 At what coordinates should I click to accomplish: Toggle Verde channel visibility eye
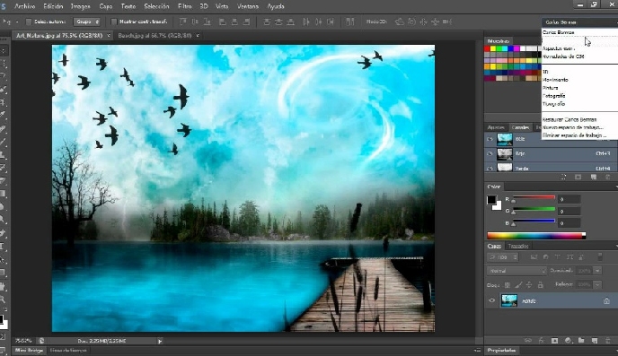tap(490, 168)
